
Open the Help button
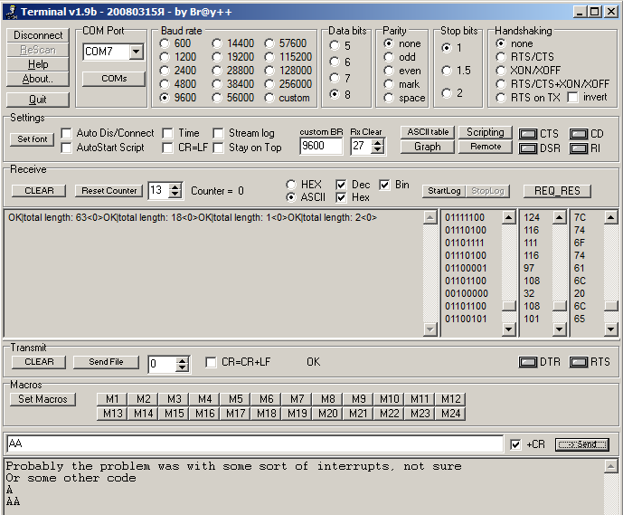[x=38, y=64]
